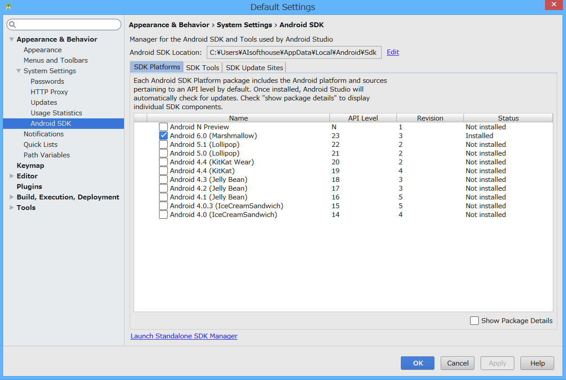Check Android 4.4 (KitKat) API 19 checkbox
The height and width of the screenshot is (380, 566).
pos(163,171)
